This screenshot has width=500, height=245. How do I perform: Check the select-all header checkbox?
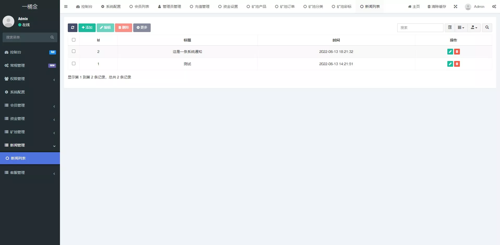74,40
